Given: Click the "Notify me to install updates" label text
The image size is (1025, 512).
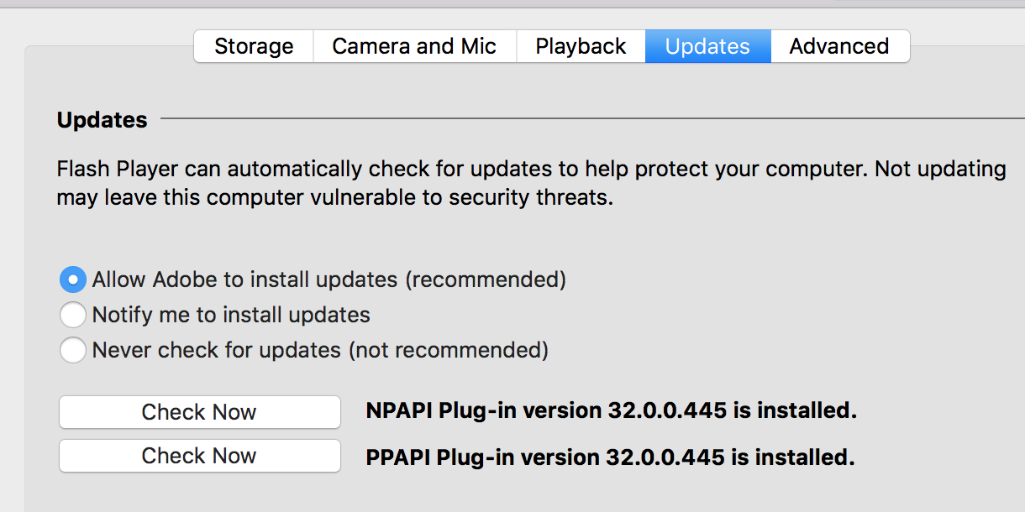Looking at the screenshot, I should (231, 315).
